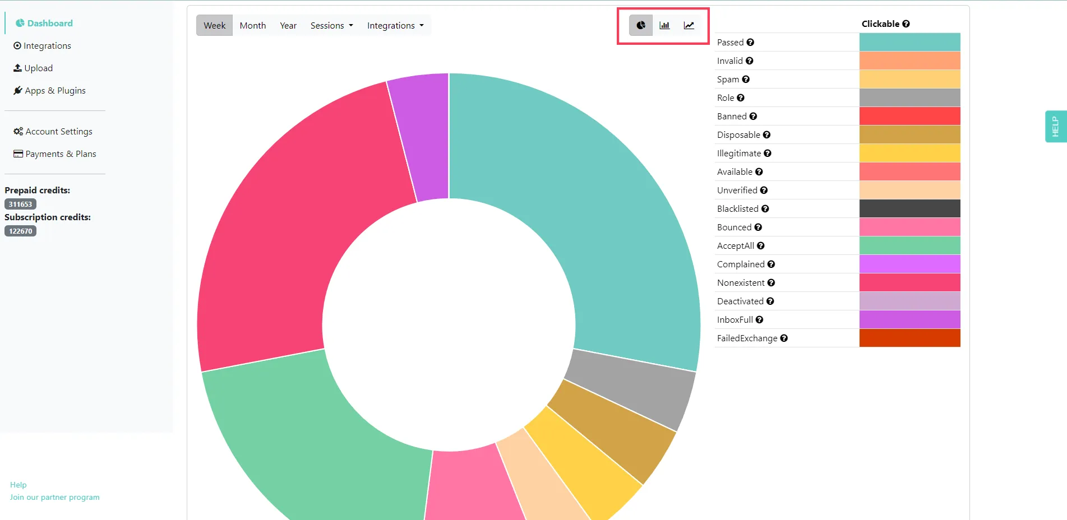Click question mark icon beside Complained

(x=771, y=264)
